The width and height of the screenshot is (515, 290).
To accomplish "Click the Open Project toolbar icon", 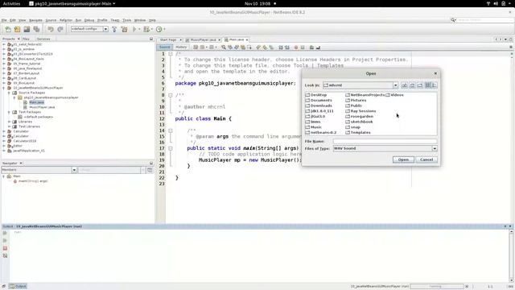I will pos(27,29).
